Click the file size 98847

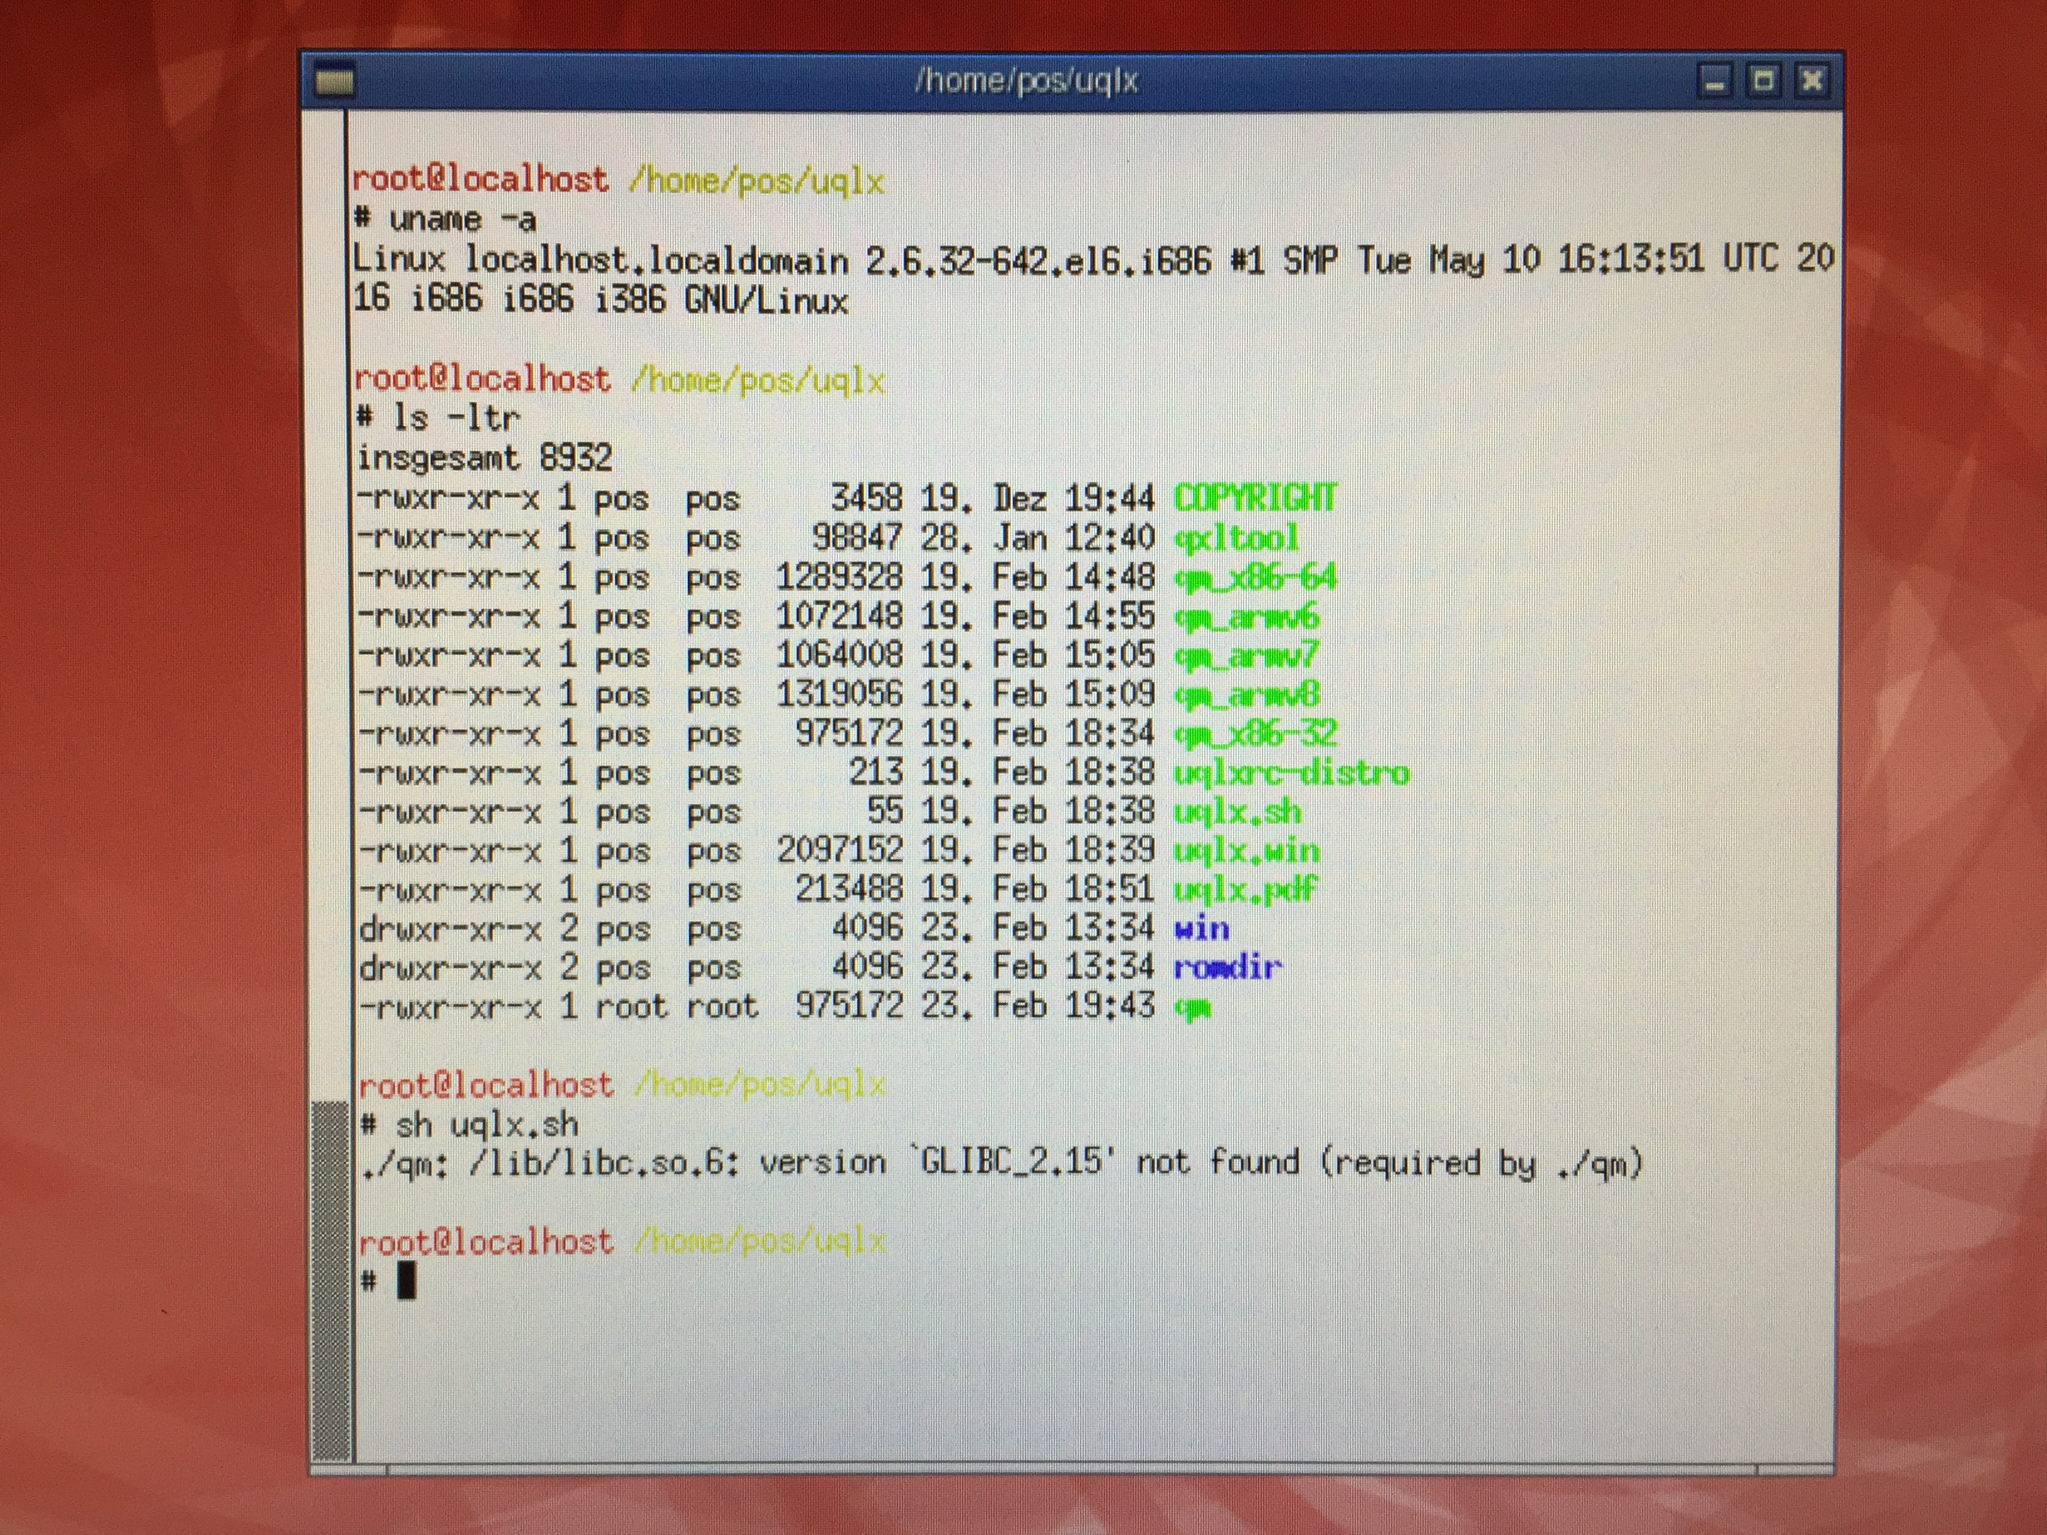[857, 537]
